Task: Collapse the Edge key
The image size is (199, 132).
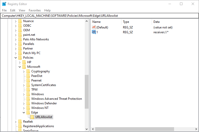Action: coord(24,112)
